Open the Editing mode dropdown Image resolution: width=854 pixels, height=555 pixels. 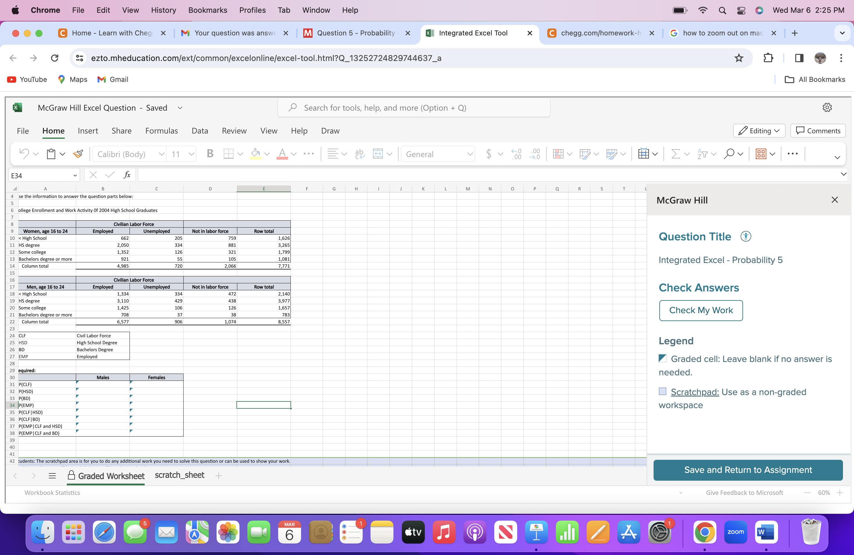tap(759, 131)
